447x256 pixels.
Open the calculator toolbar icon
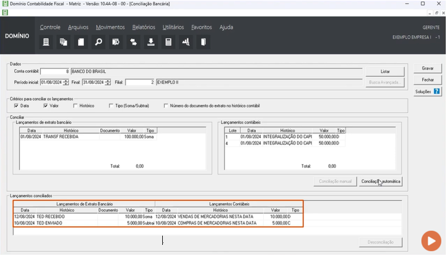[168, 43]
